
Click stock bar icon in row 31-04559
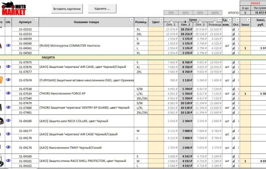pyautogui.click(x=234, y=39)
